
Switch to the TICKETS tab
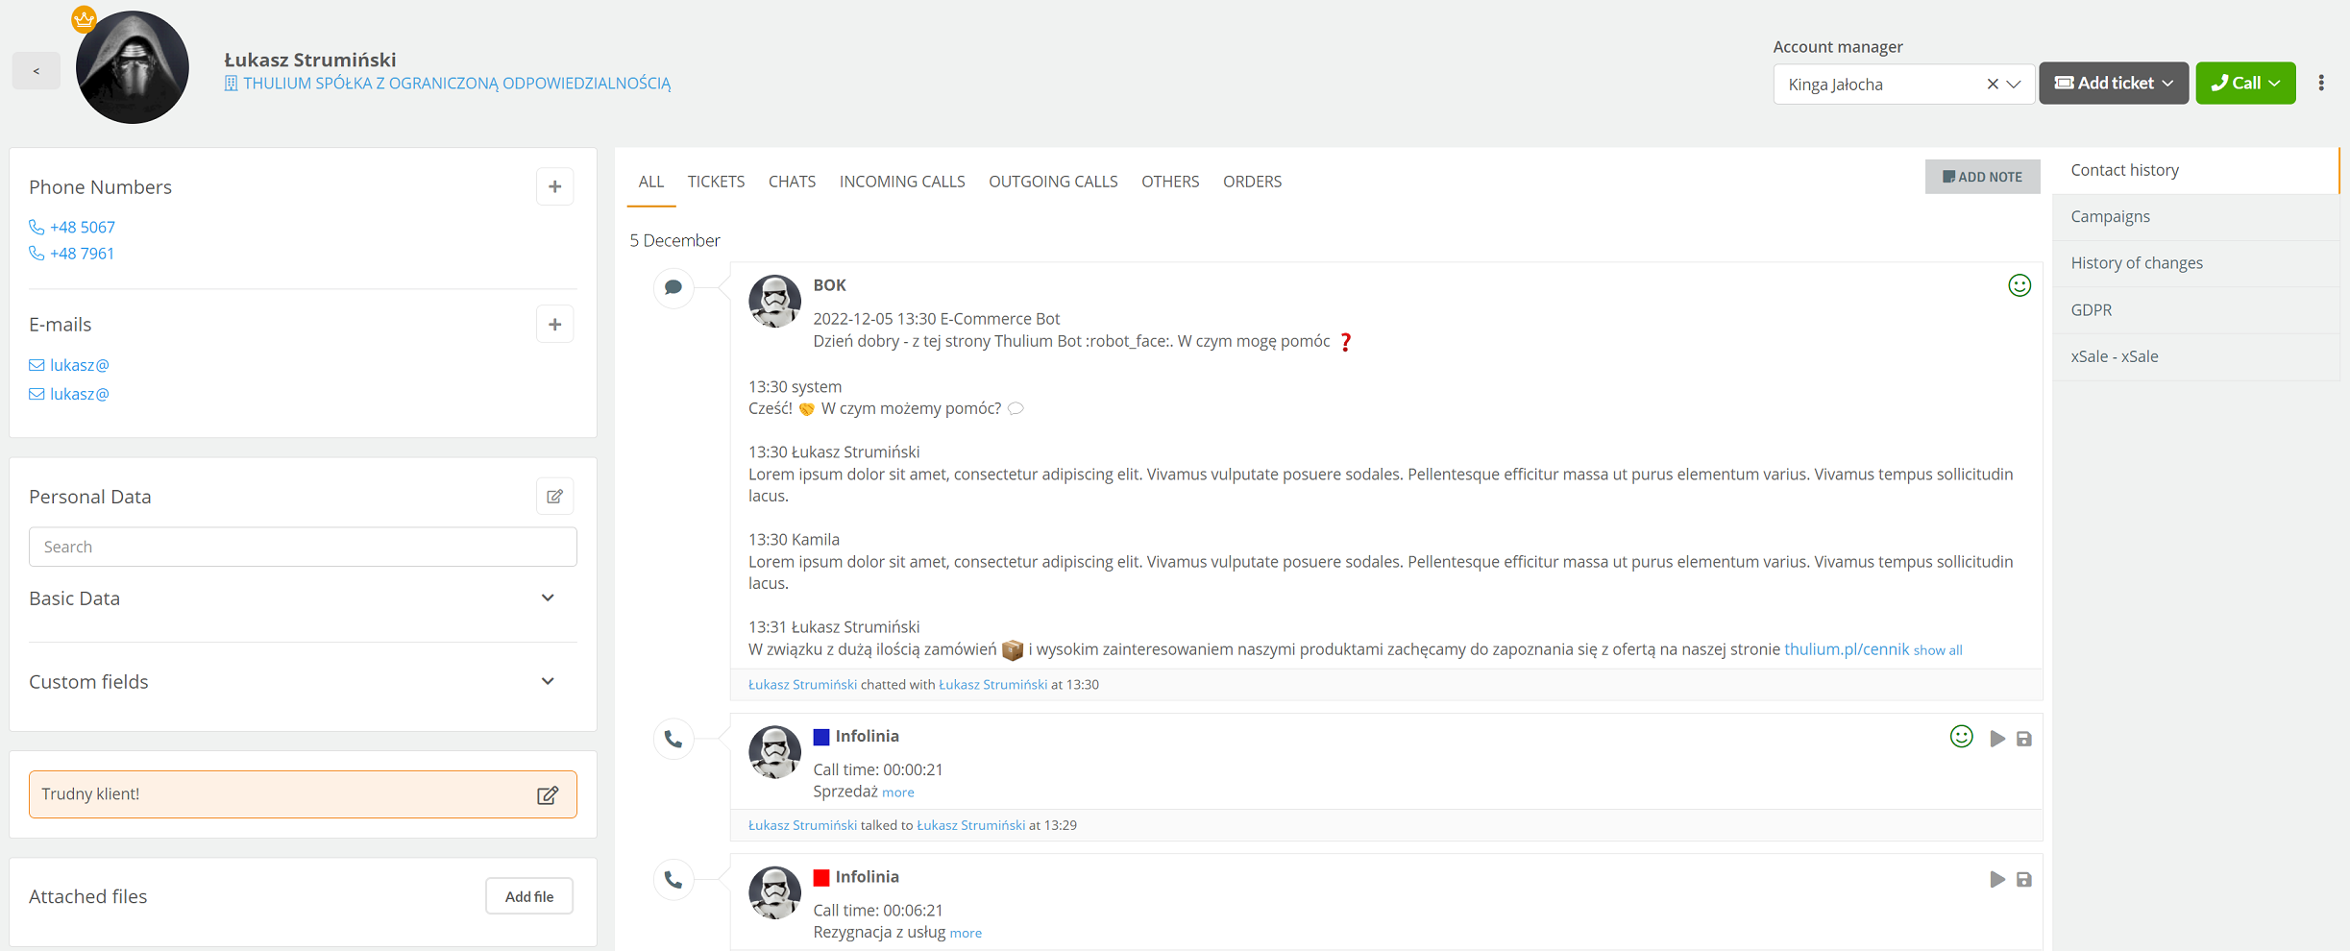716,182
